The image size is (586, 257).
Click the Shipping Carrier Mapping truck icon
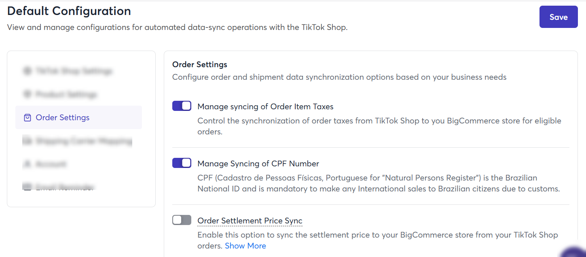tap(28, 141)
